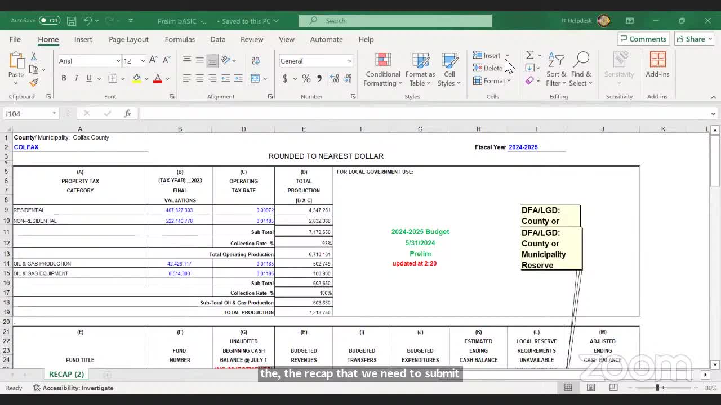Expand the Name Box dropdown for J104
Image resolution: width=721 pixels, height=405 pixels.
(x=54, y=114)
